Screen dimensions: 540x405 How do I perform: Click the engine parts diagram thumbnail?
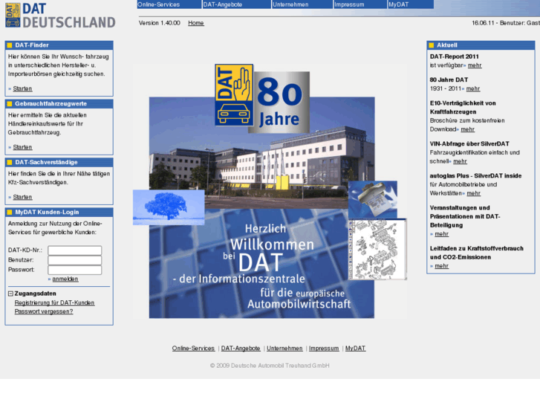point(377,250)
